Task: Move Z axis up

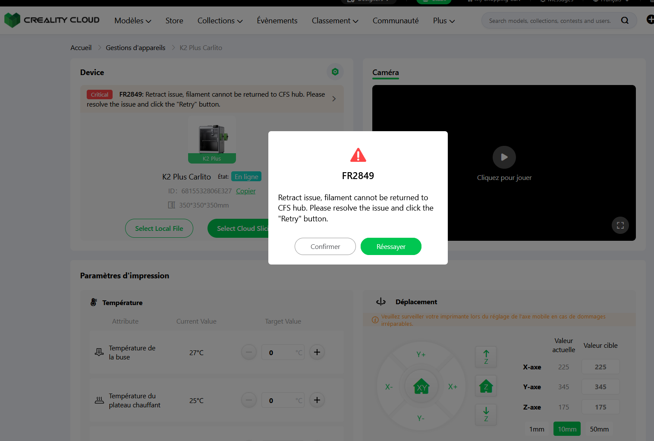Action: (486, 357)
